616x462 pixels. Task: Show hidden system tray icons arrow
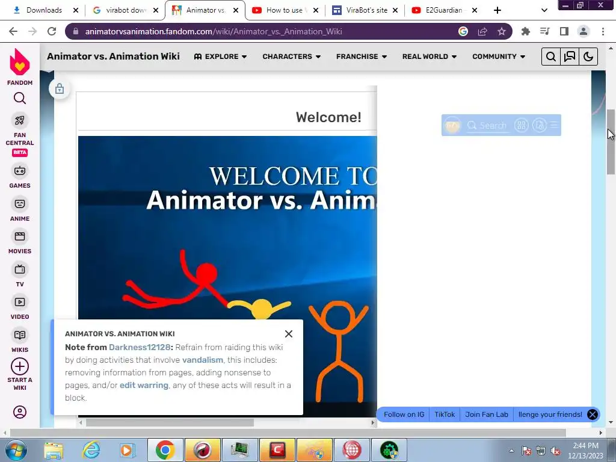pos(511,451)
